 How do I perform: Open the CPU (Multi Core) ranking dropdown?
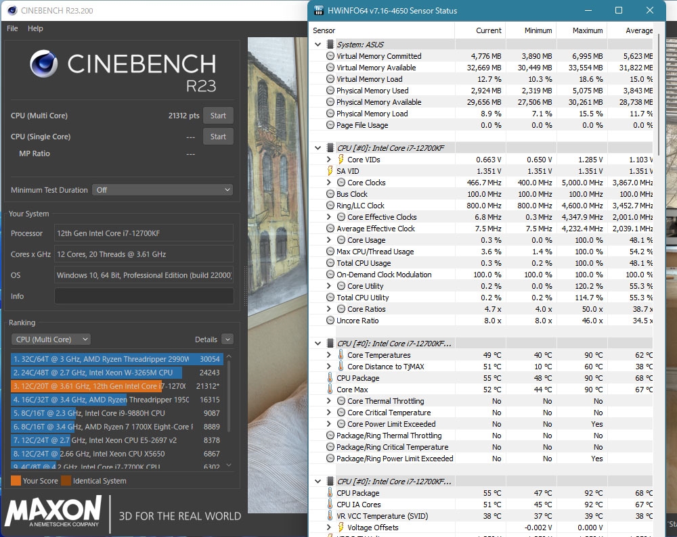51,340
